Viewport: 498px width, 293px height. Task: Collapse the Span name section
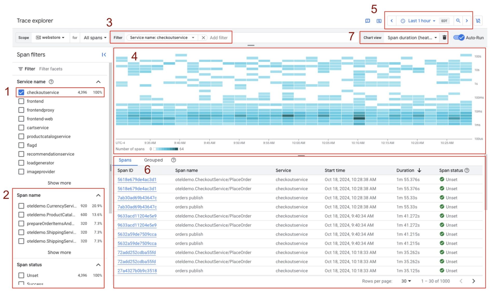click(98, 195)
